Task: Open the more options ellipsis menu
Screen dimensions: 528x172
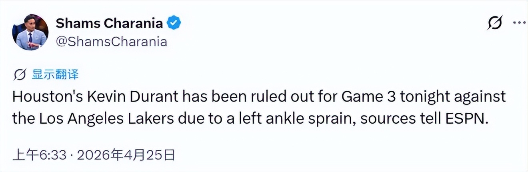Action: [x=519, y=24]
